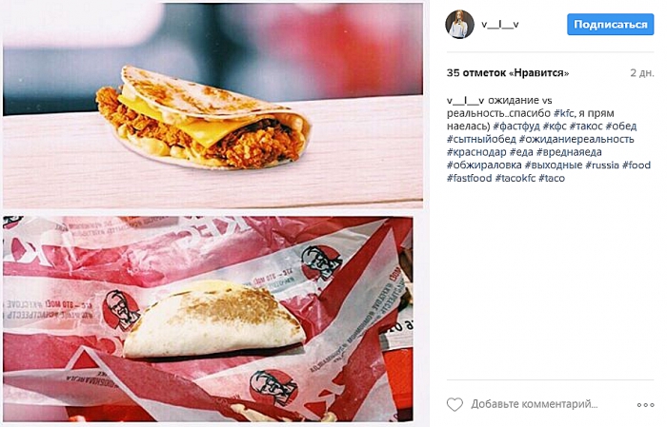Open the #kfc hashtag link
Screen dimensions: 667x427
[563, 113]
